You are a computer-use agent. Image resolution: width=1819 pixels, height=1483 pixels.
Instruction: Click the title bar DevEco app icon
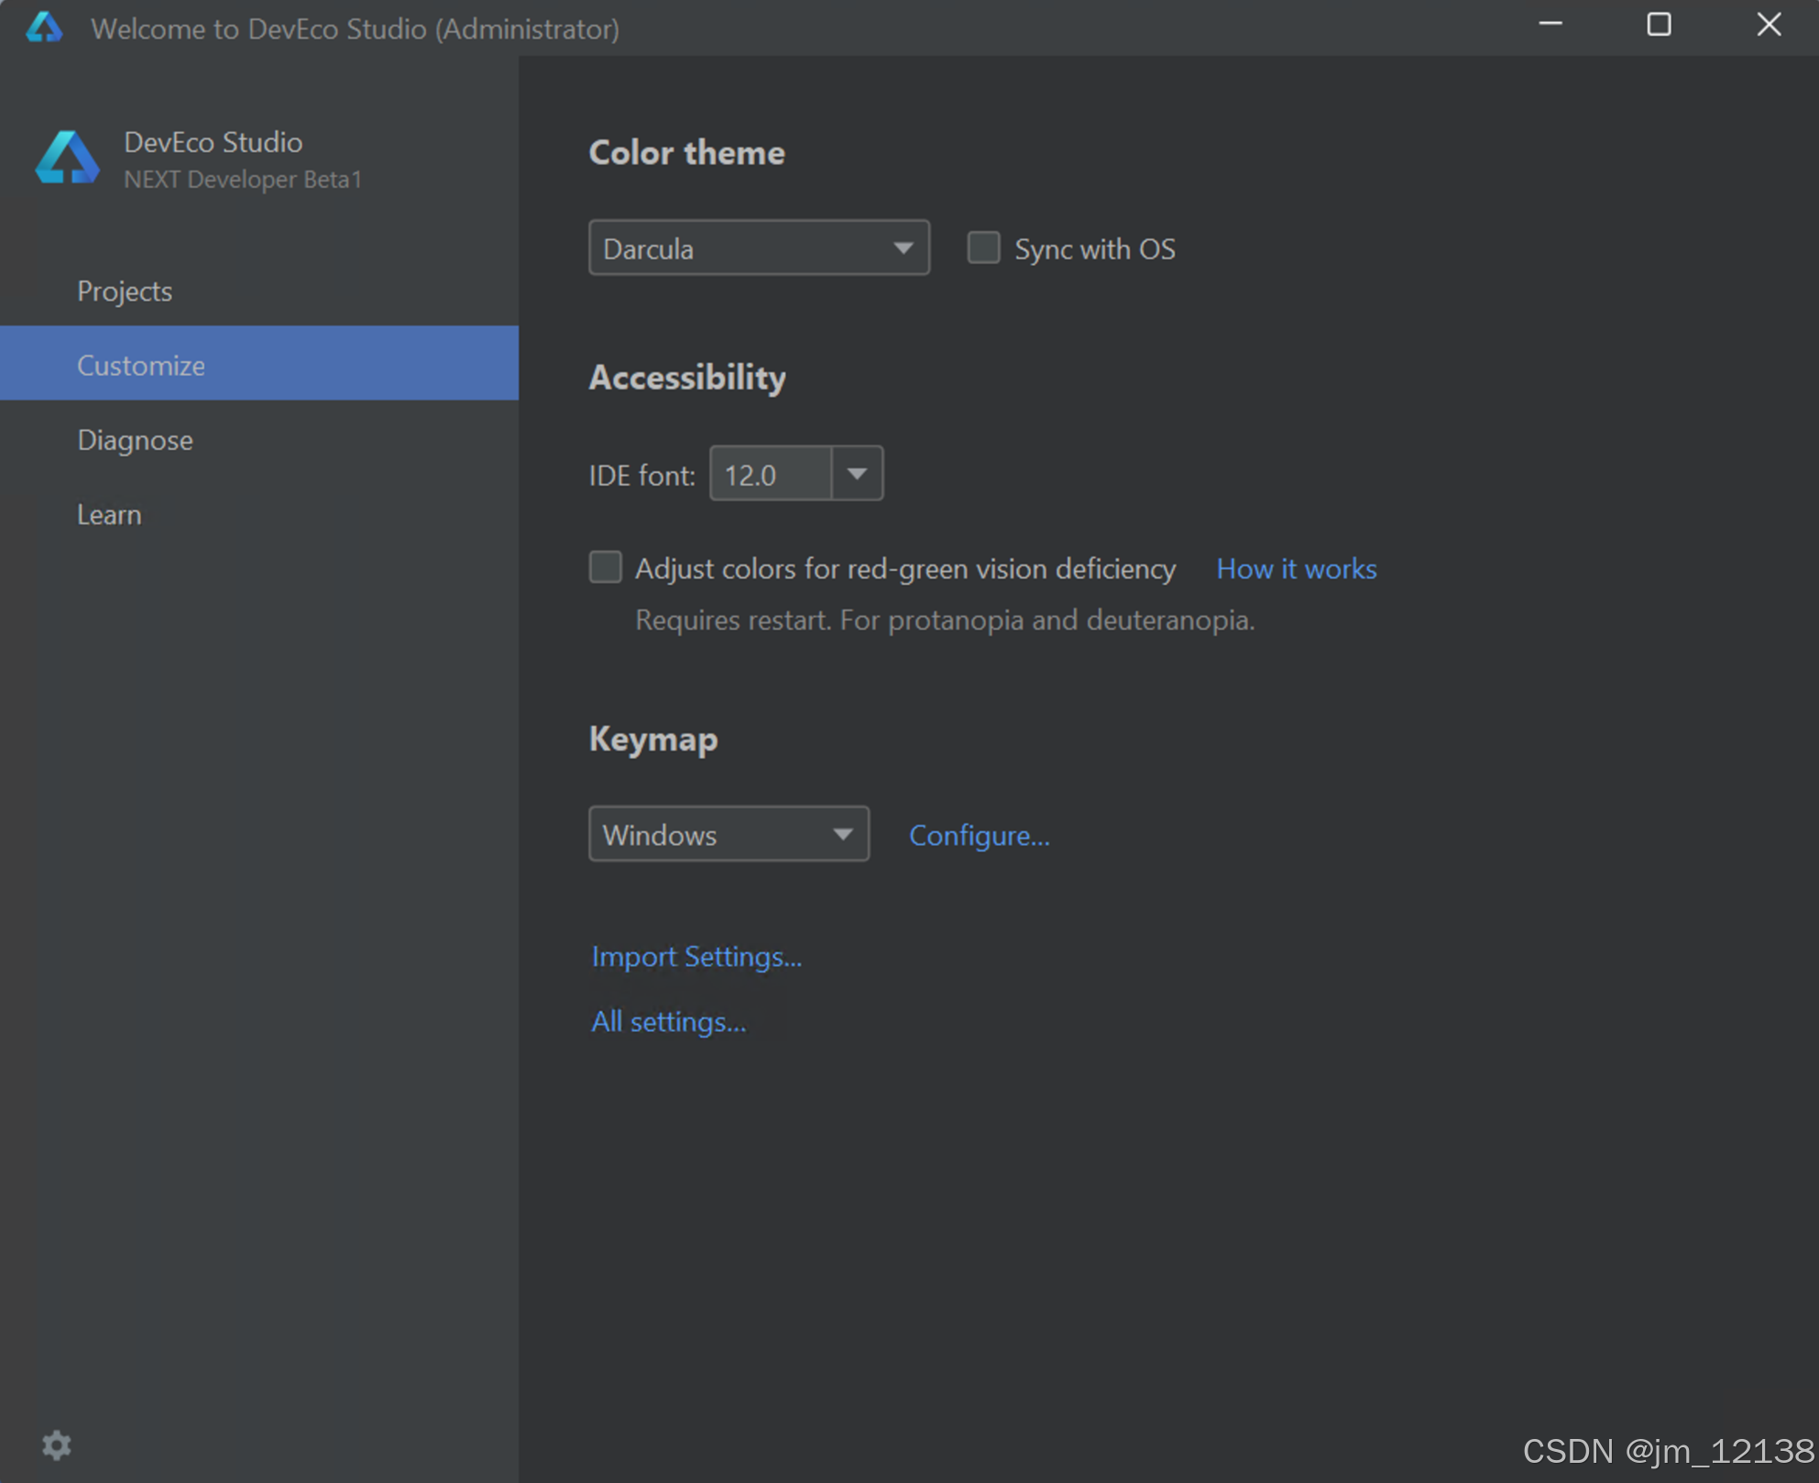(44, 27)
